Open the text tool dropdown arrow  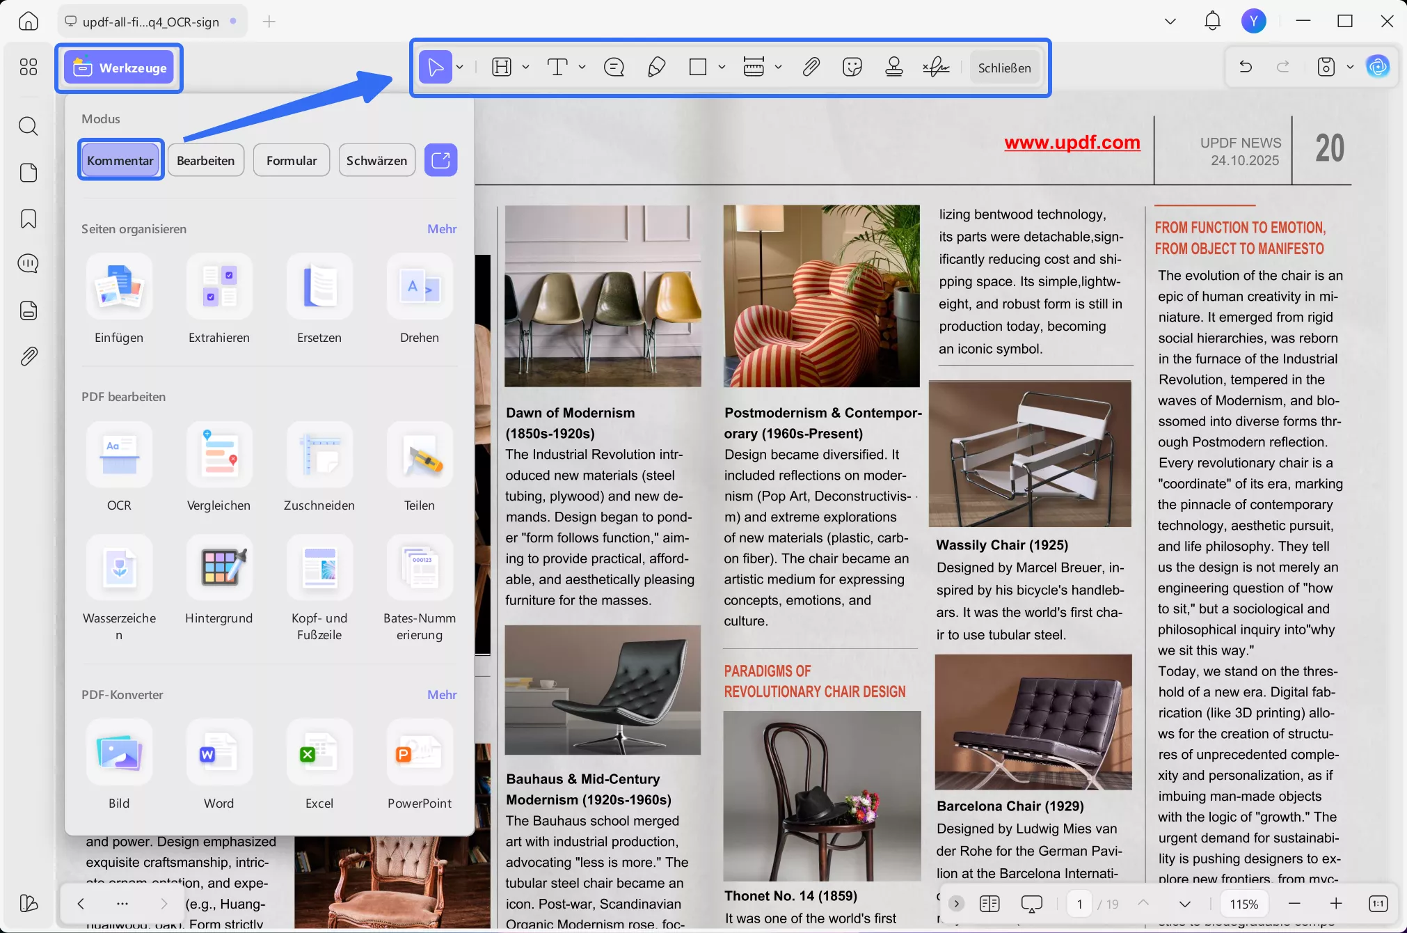click(x=582, y=67)
